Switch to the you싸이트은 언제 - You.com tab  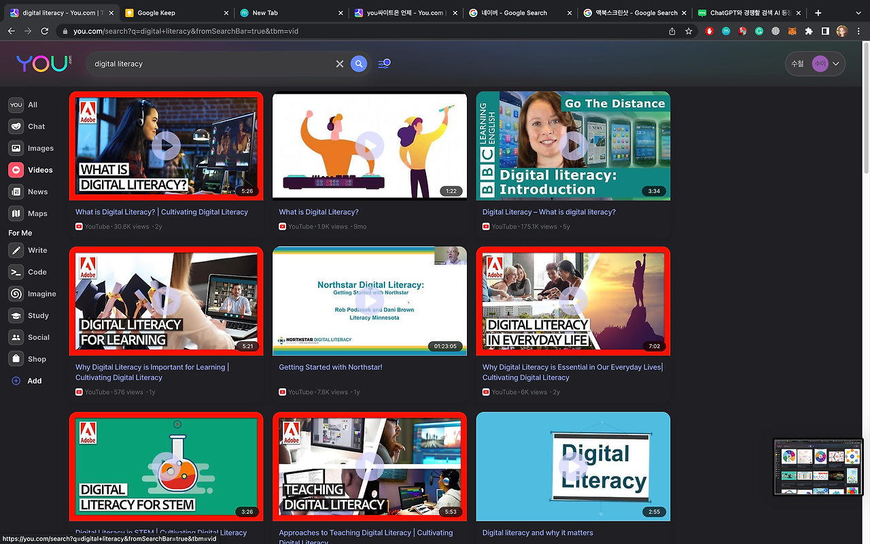coord(405,13)
